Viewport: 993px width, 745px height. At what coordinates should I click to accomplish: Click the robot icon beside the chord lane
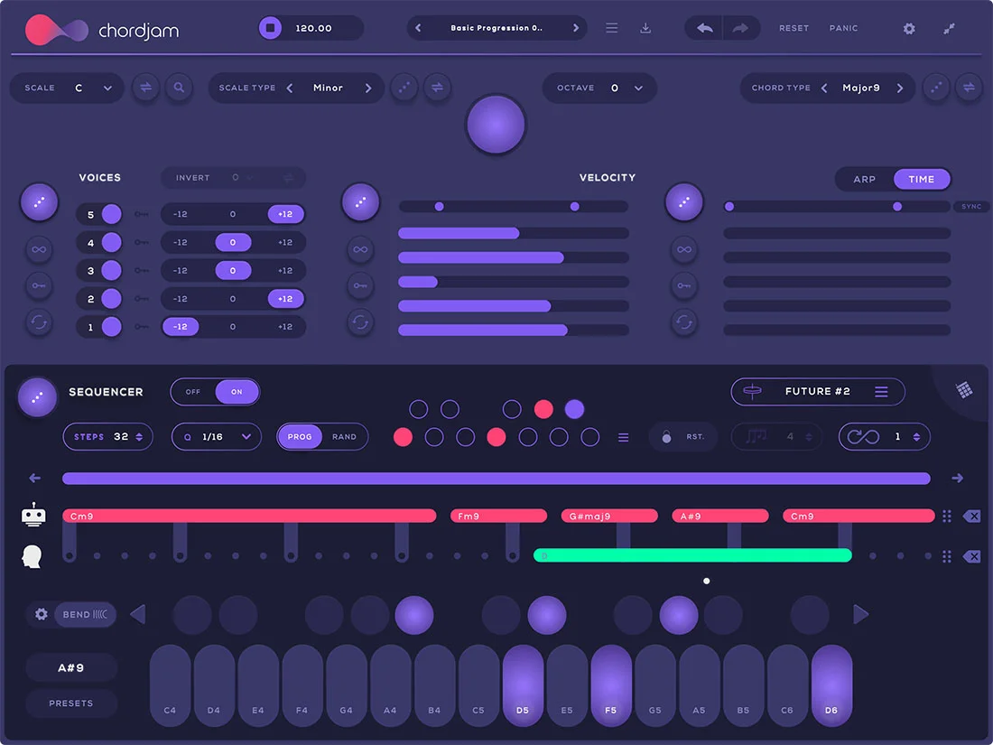[x=32, y=515]
